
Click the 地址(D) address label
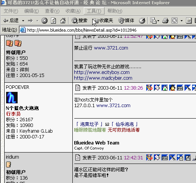[x=10, y=30]
